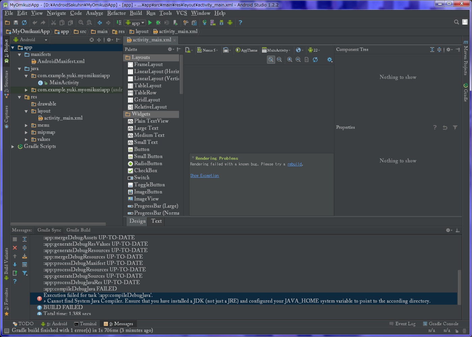Switch to the Gradle Build tab
This screenshot has height=337, width=472.
tap(78, 230)
